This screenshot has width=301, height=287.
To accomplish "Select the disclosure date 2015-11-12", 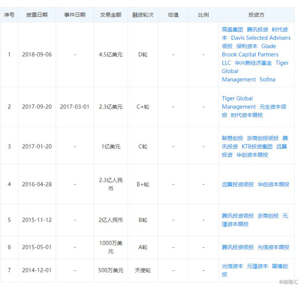I will (37, 220).
